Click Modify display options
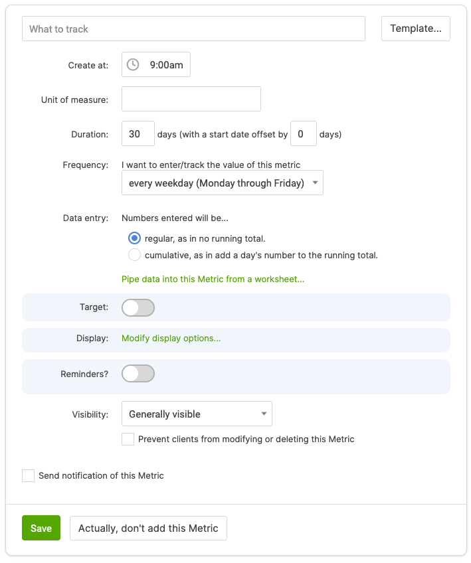The height and width of the screenshot is (563, 471). click(x=171, y=338)
